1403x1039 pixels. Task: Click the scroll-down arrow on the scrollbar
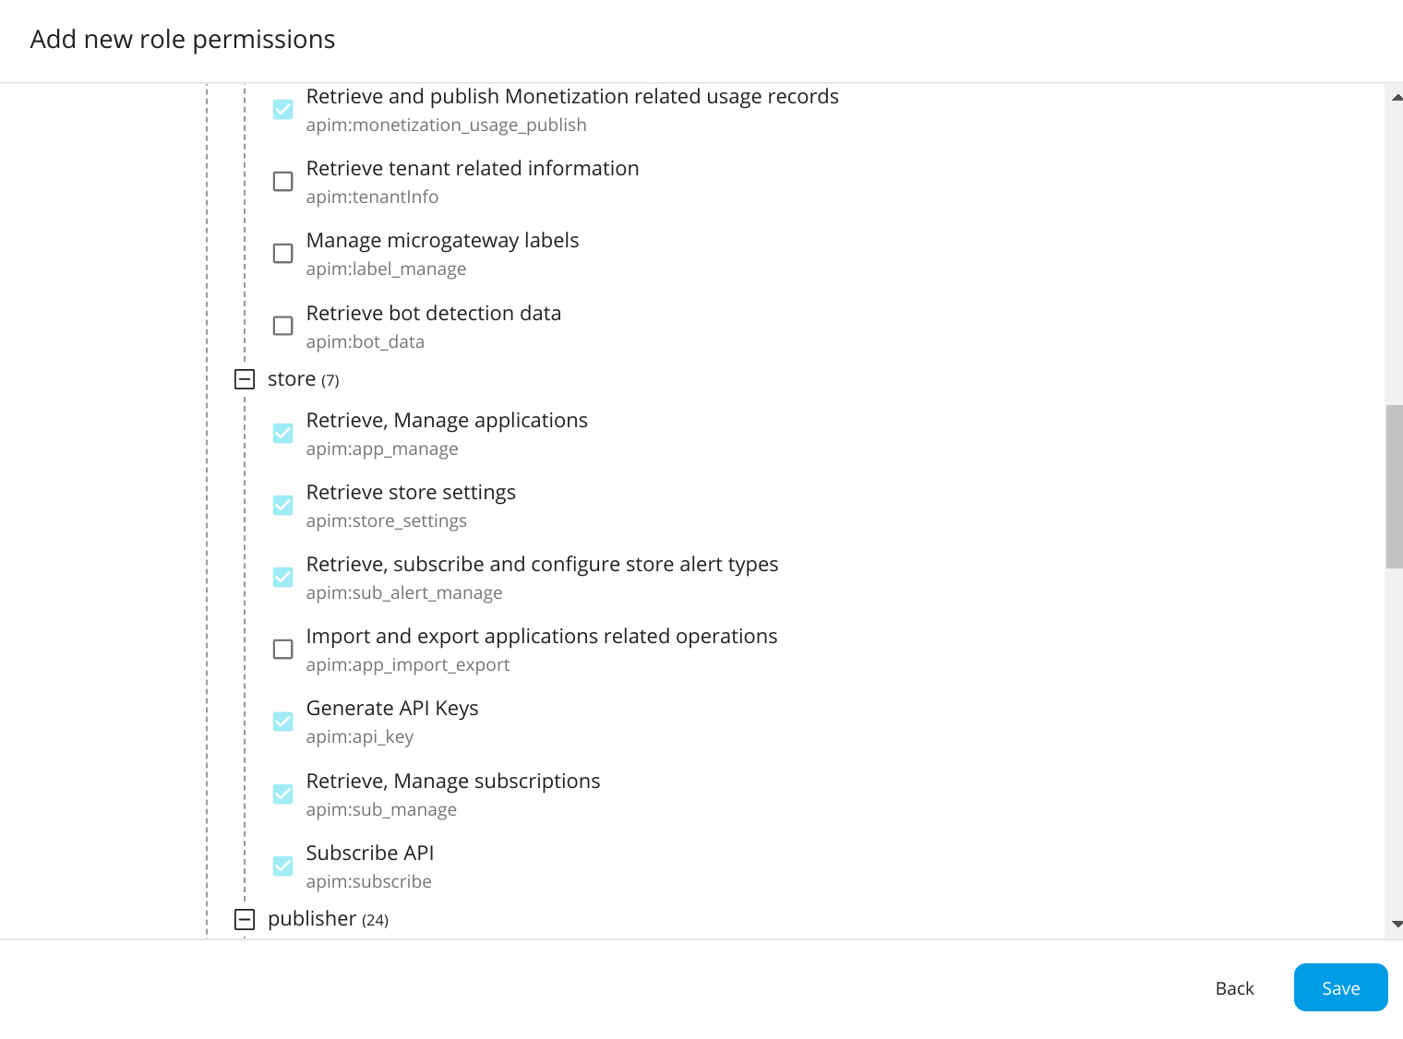click(1395, 923)
